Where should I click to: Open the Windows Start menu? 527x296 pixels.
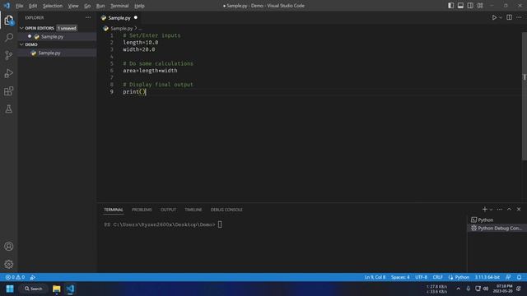pos(10,289)
